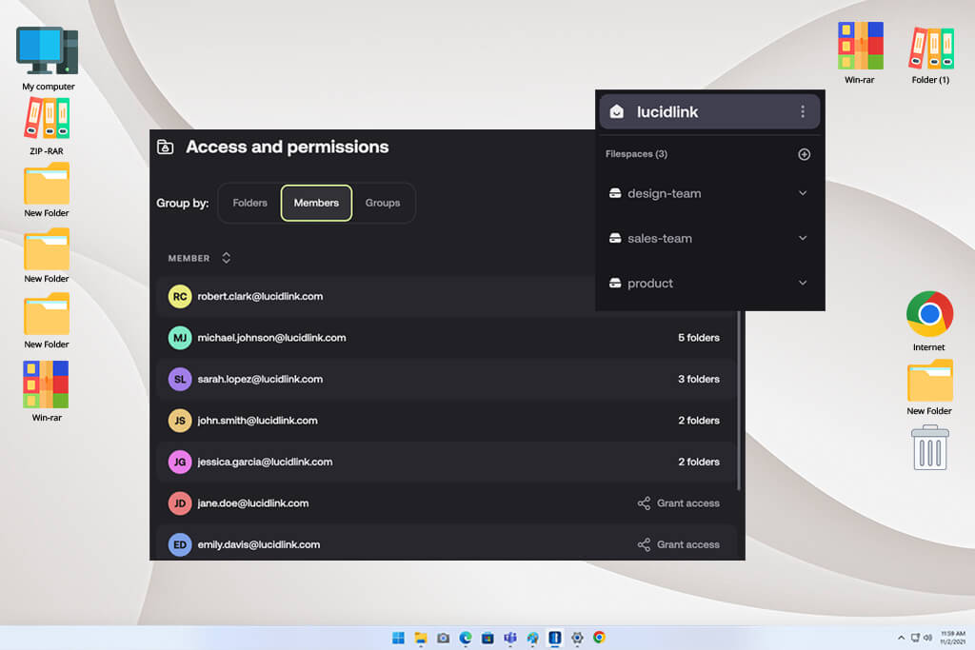Viewport: 975px width, 650px height.
Task: Group by Folders tab
Action: point(250,203)
